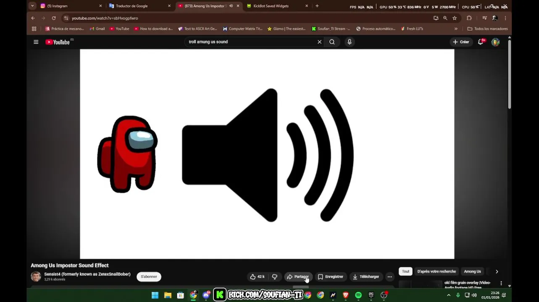Open Spotify from the taskbar
Screen dimensions: 539x302
[358, 295]
